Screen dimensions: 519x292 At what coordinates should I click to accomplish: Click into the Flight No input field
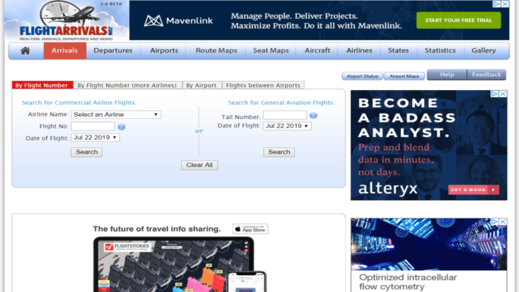point(93,126)
